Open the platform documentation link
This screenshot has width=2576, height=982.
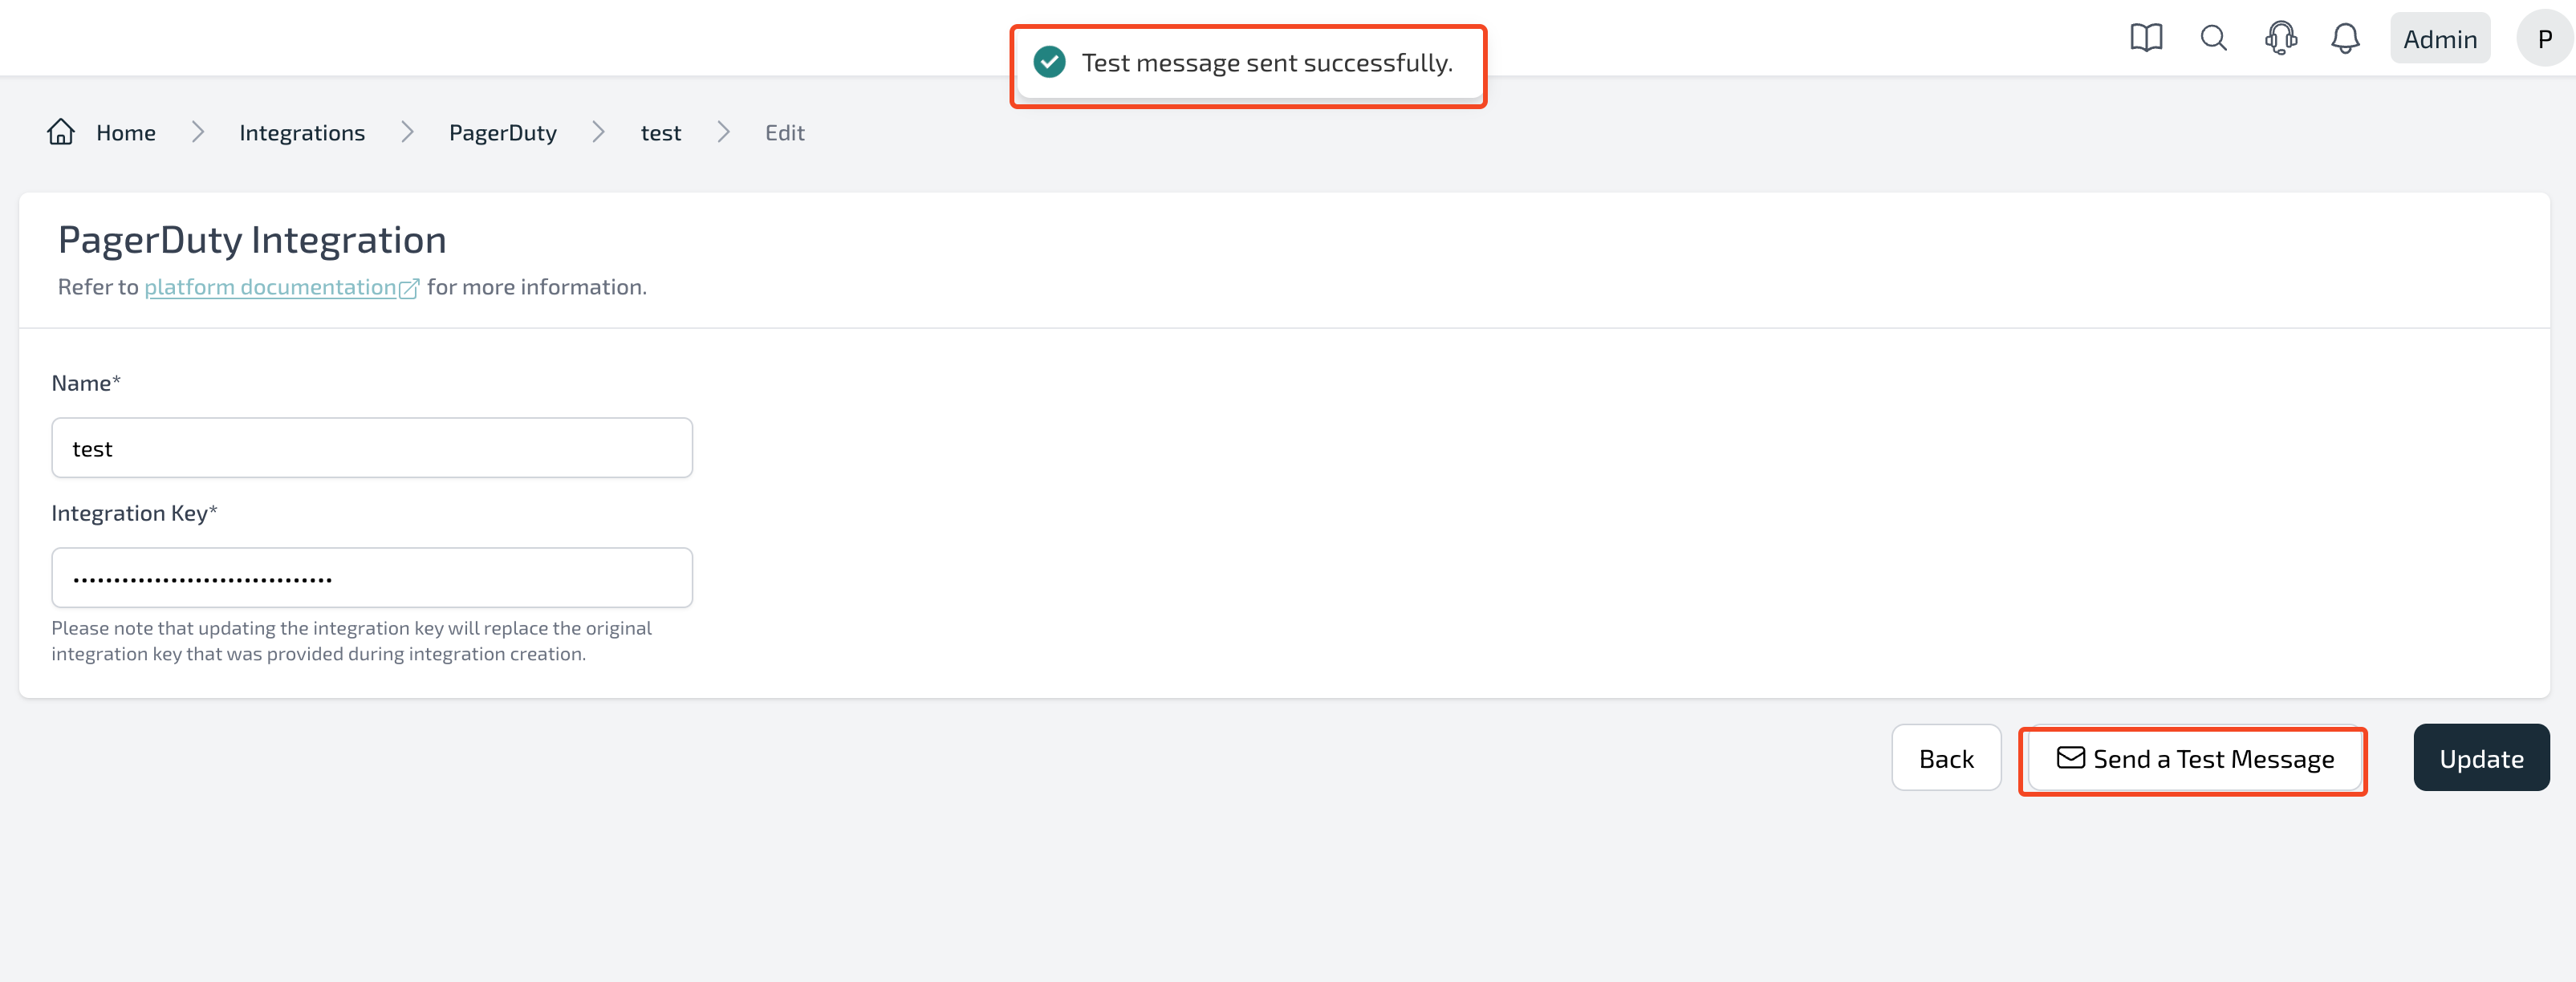(x=270, y=287)
